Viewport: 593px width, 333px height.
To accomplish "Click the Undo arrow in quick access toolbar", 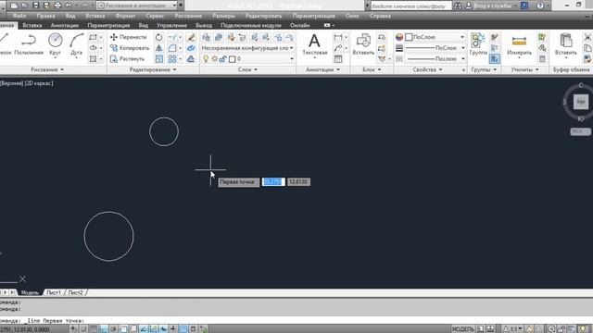I will click(69, 6).
